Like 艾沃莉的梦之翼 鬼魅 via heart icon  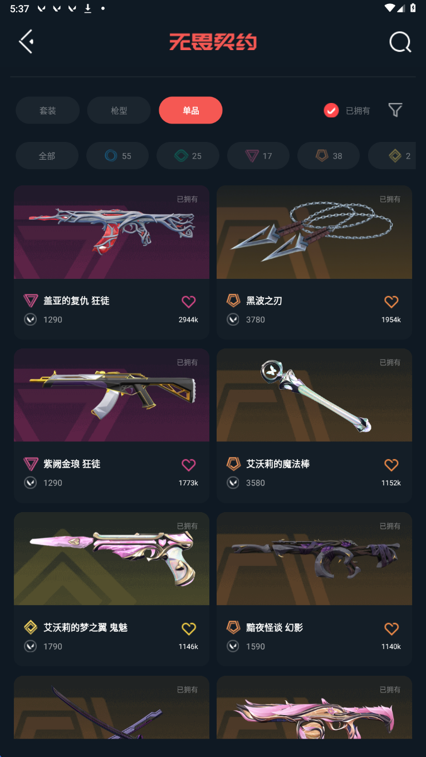point(189,628)
